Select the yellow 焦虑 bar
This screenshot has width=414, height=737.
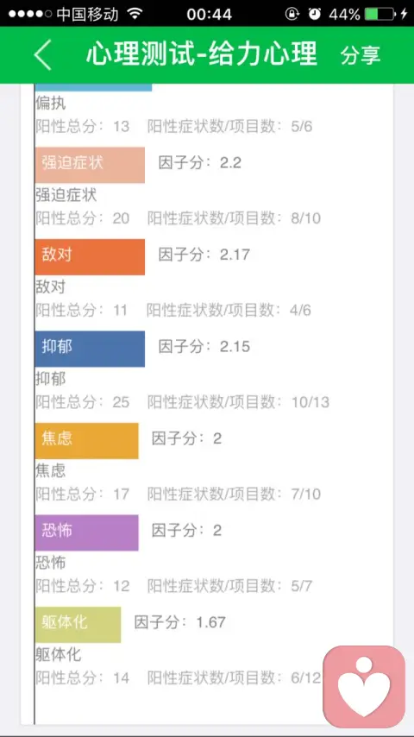87,440
